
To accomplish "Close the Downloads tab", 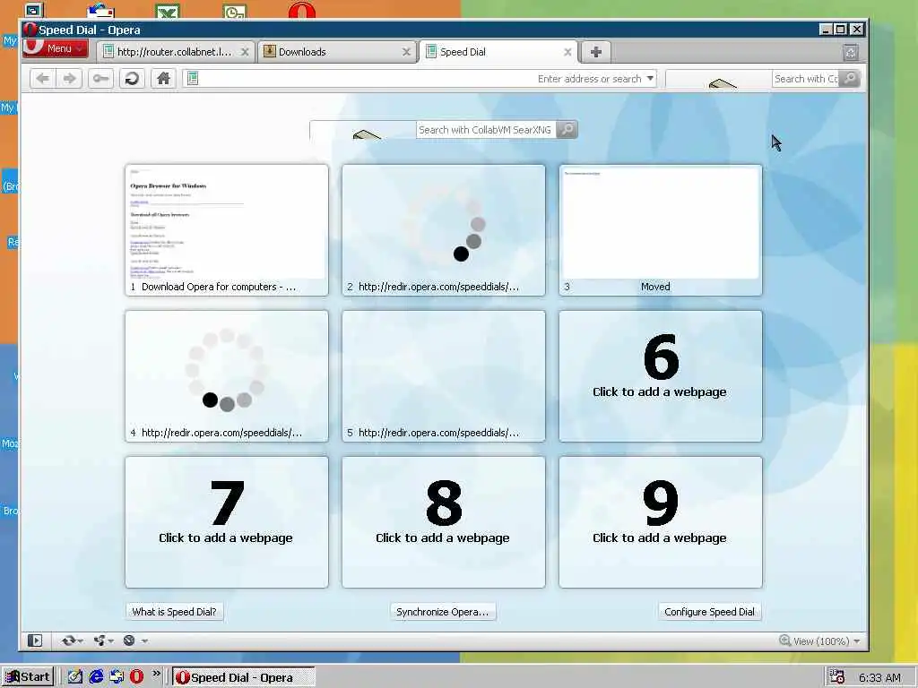I will [406, 52].
